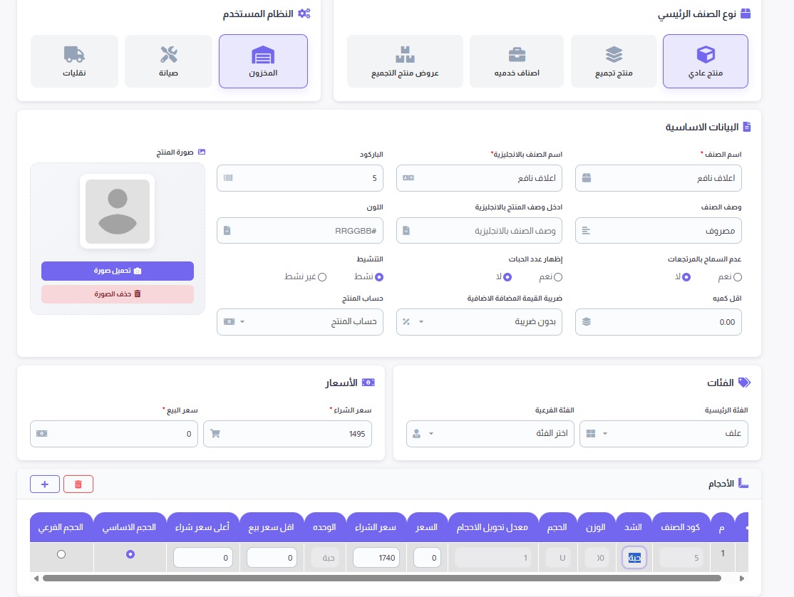Select the اصناف خدميه briefcase card

[x=517, y=61]
